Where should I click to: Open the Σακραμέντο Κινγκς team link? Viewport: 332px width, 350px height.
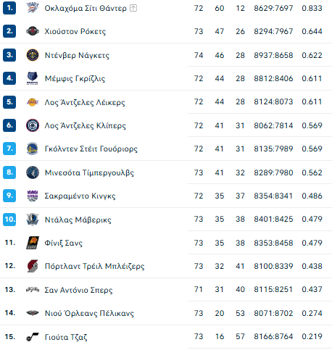point(80,196)
